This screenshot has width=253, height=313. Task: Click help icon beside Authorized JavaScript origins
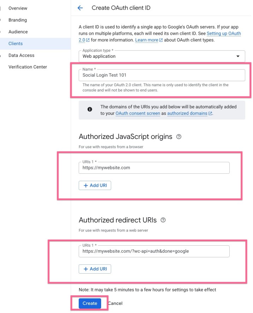click(x=179, y=136)
